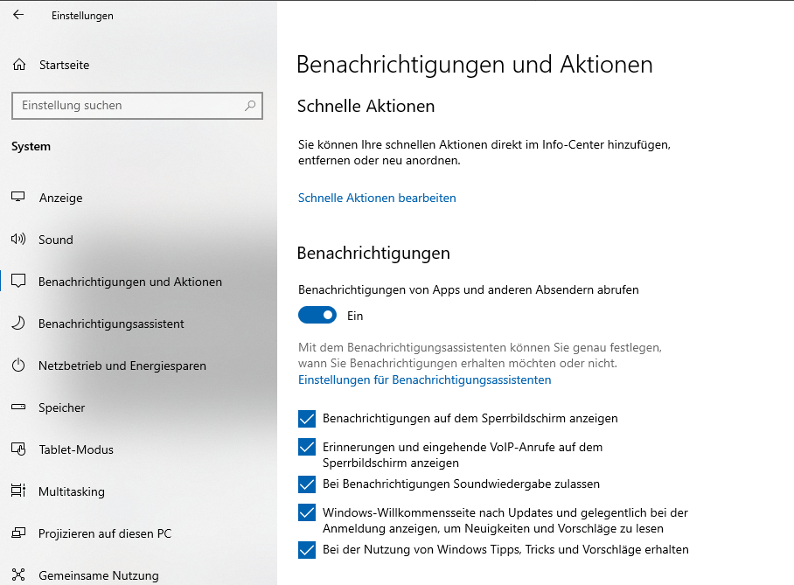This screenshot has height=585, width=794.
Task: Click the Benachrichtigungsassistent moon icon
Action: (18, 324)
